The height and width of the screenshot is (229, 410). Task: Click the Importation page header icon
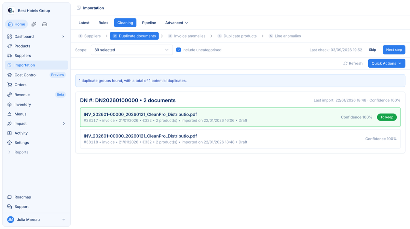[79, 8]
